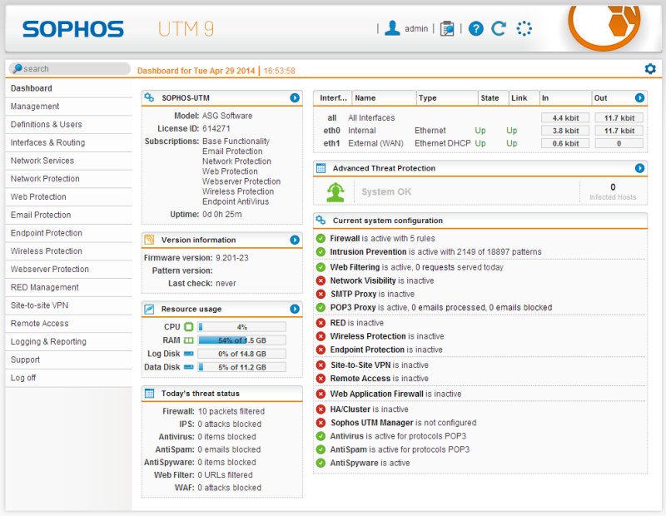
Task: Click green check icon beside AntiSpyware
Action: click(321, 463)
